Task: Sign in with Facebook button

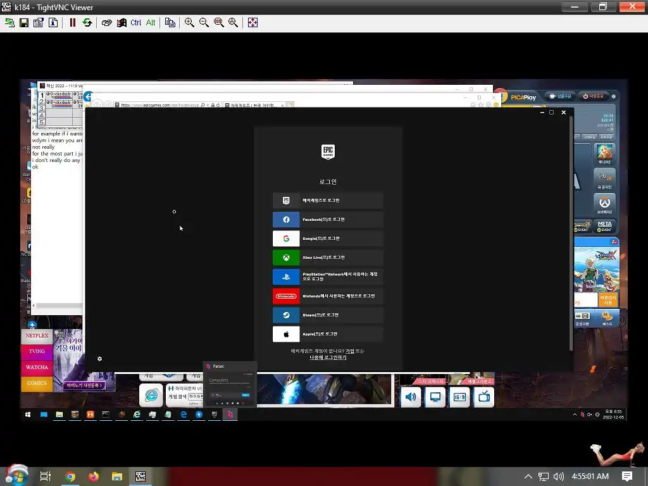Action: click(x=328, y=220)
